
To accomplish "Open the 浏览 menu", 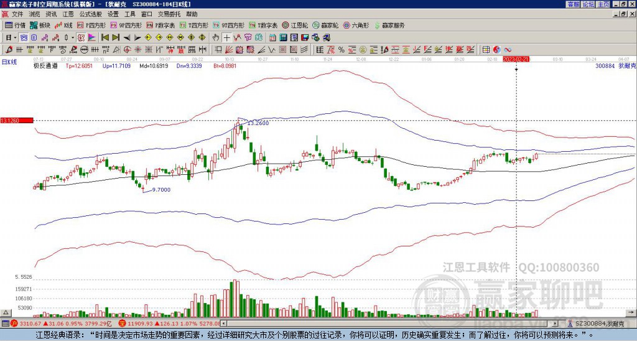I will point(34,14).
